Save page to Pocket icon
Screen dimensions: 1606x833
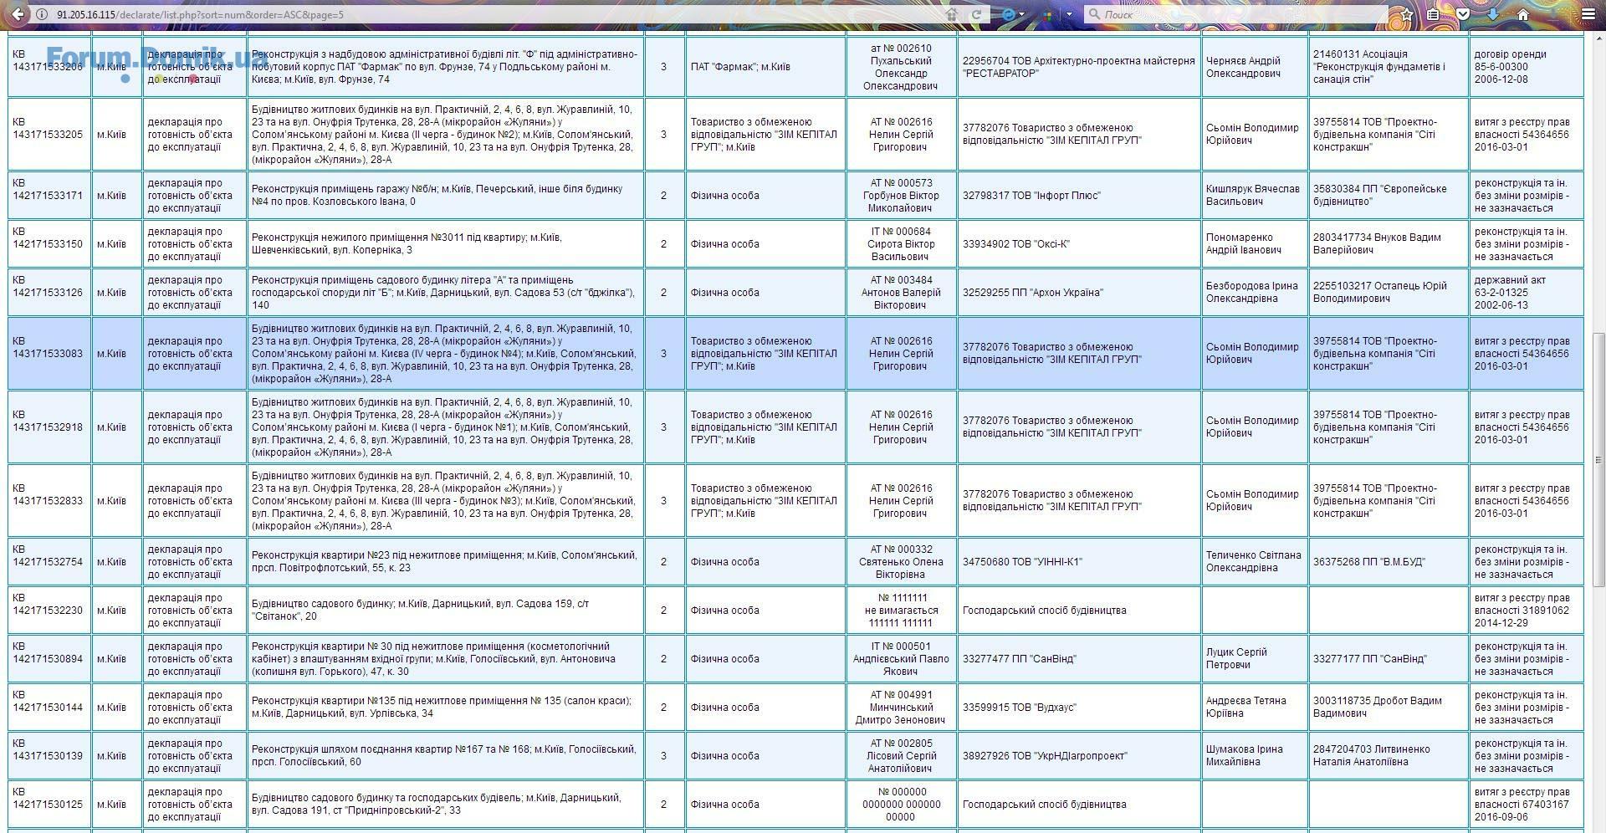pyautogui.click(x=1463, y=14)
